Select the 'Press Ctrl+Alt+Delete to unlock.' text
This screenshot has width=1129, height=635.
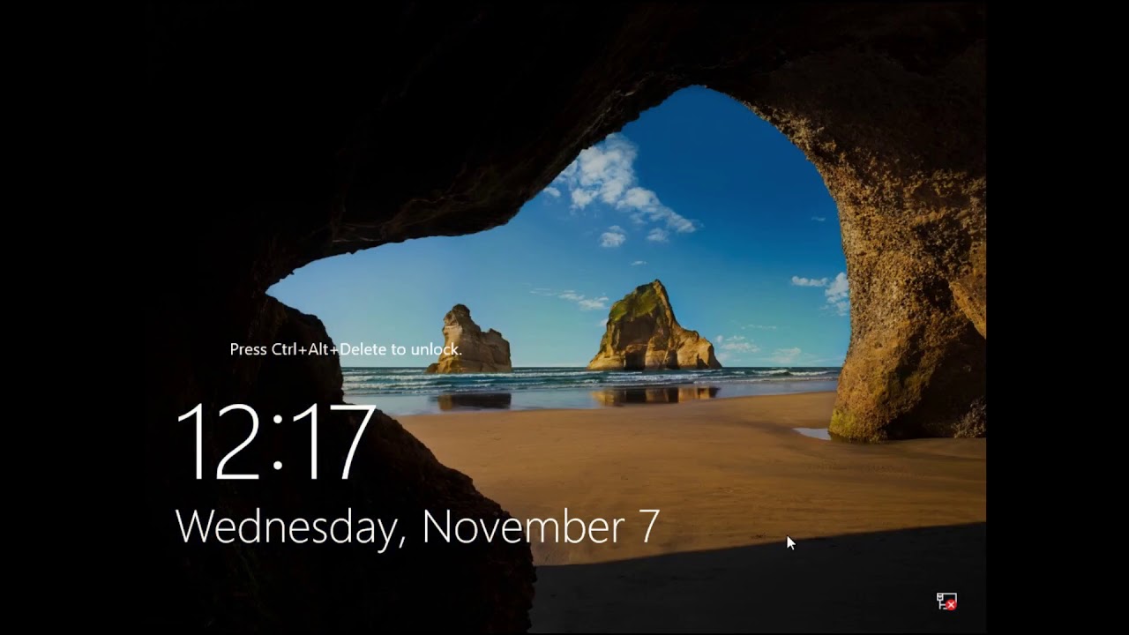(x=346, y=349)
